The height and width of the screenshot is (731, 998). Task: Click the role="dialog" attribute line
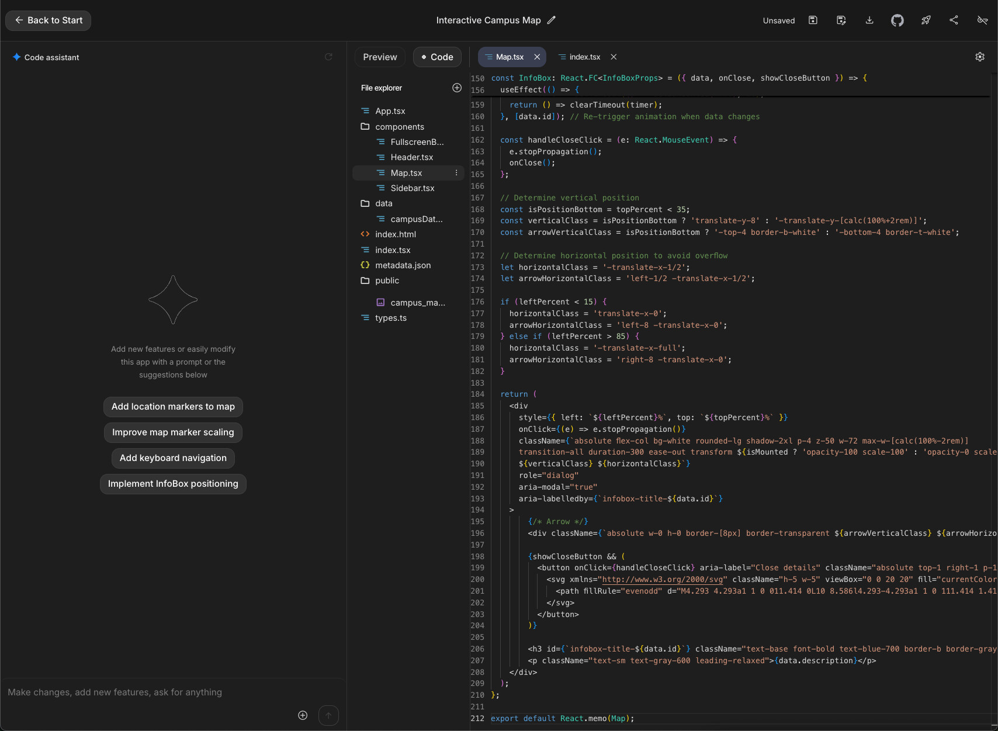coord(549,476)
